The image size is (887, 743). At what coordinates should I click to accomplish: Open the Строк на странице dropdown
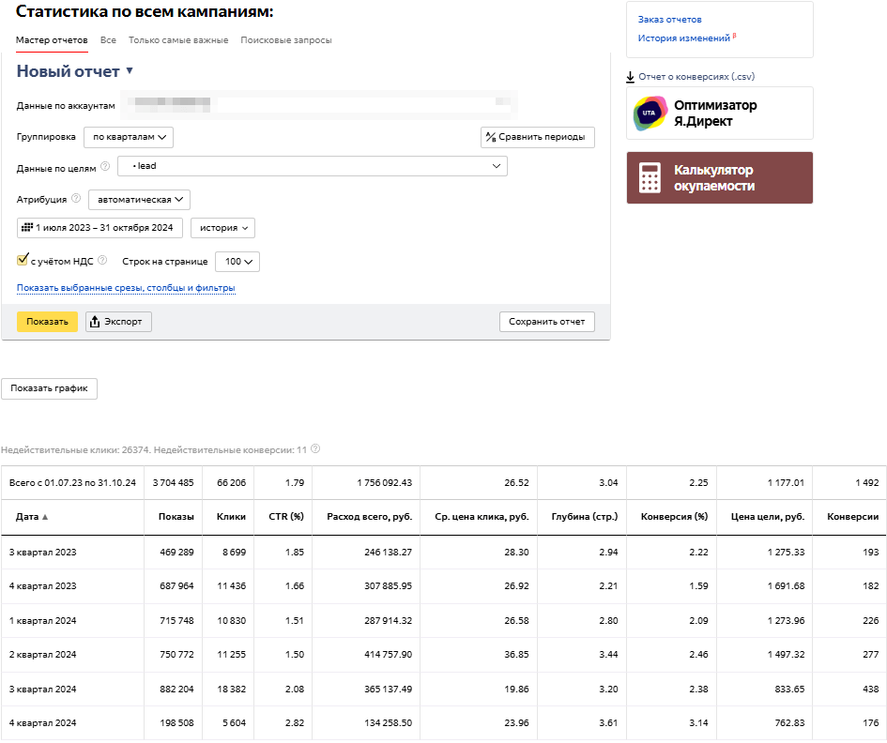[237, 262]
